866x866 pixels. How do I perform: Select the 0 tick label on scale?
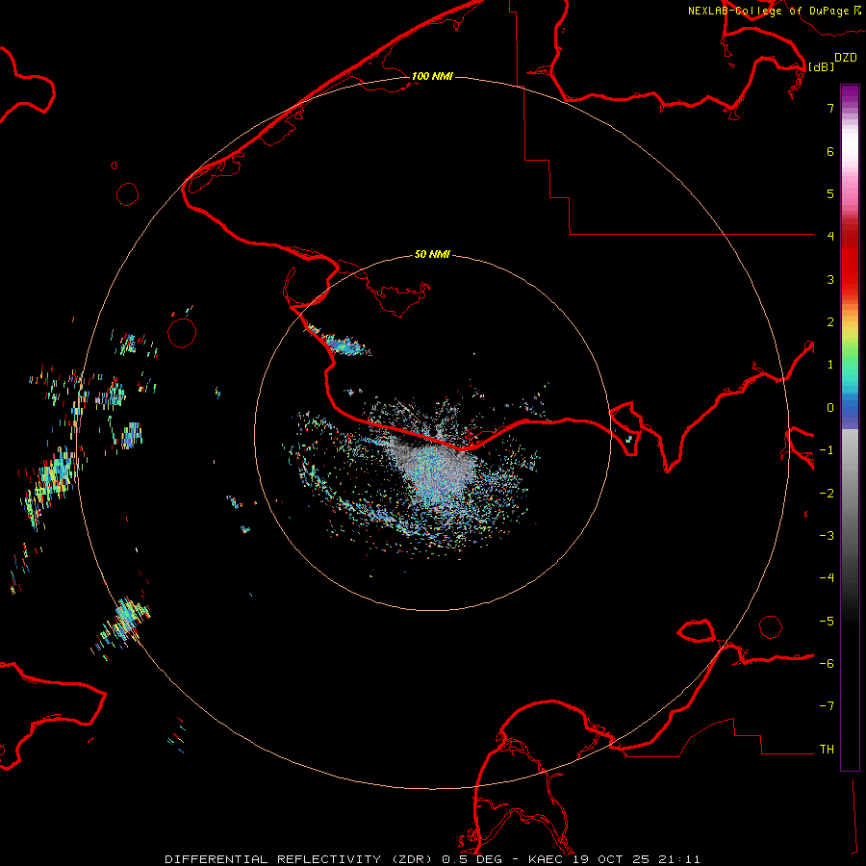click(830, 408)
